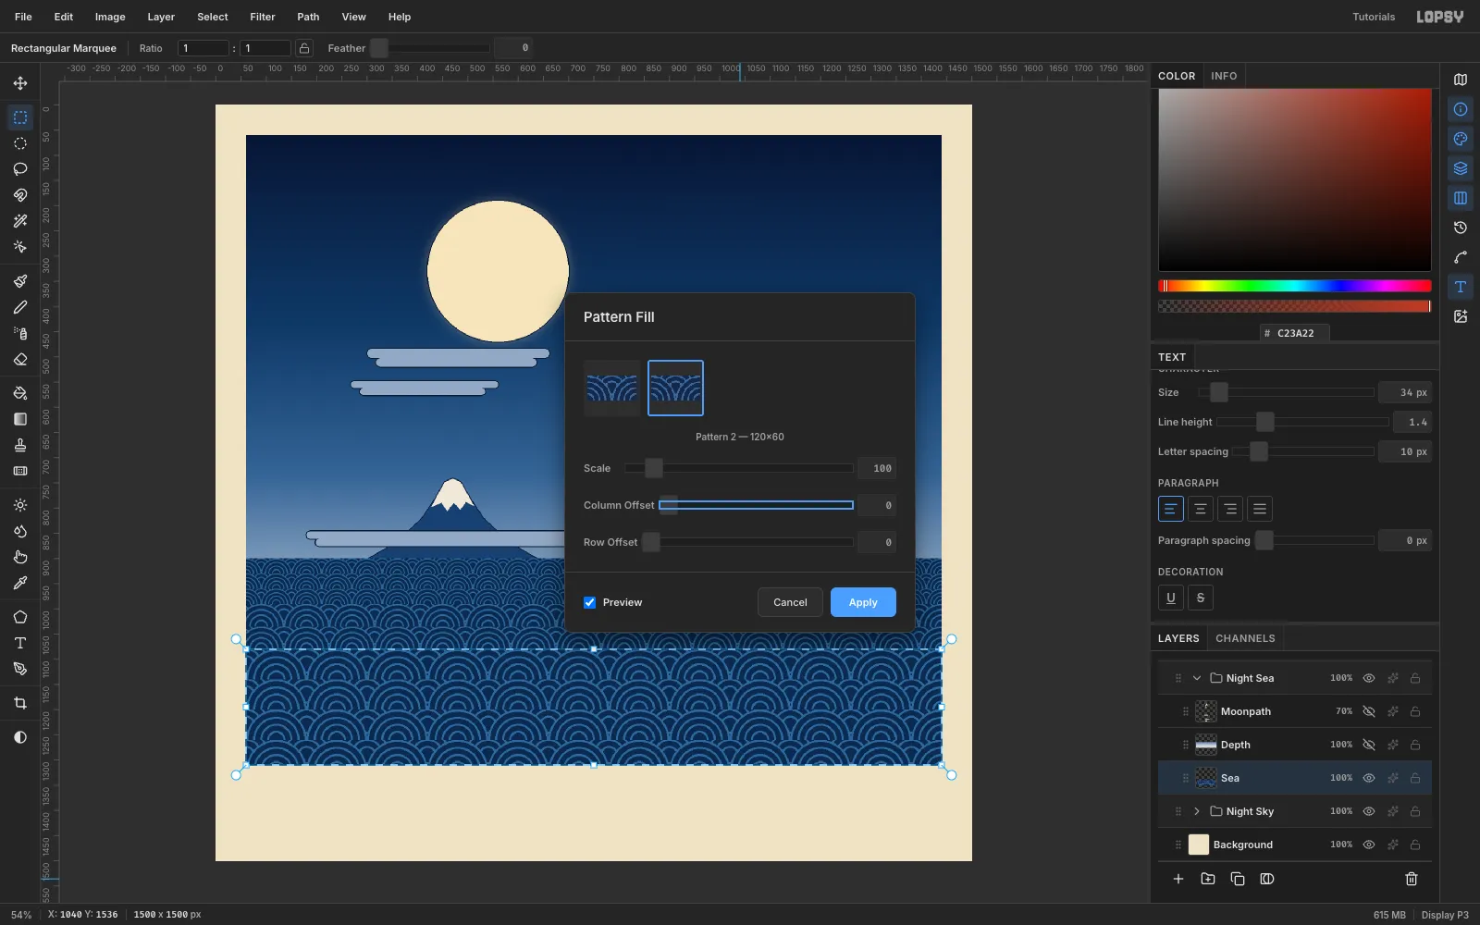Open the Image menu
The width and height of the screenshot is (1480, 925).
pos(110,17)
